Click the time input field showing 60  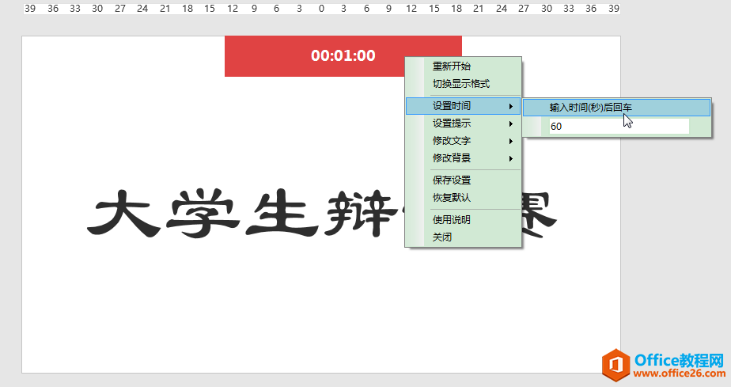(619, 127)
